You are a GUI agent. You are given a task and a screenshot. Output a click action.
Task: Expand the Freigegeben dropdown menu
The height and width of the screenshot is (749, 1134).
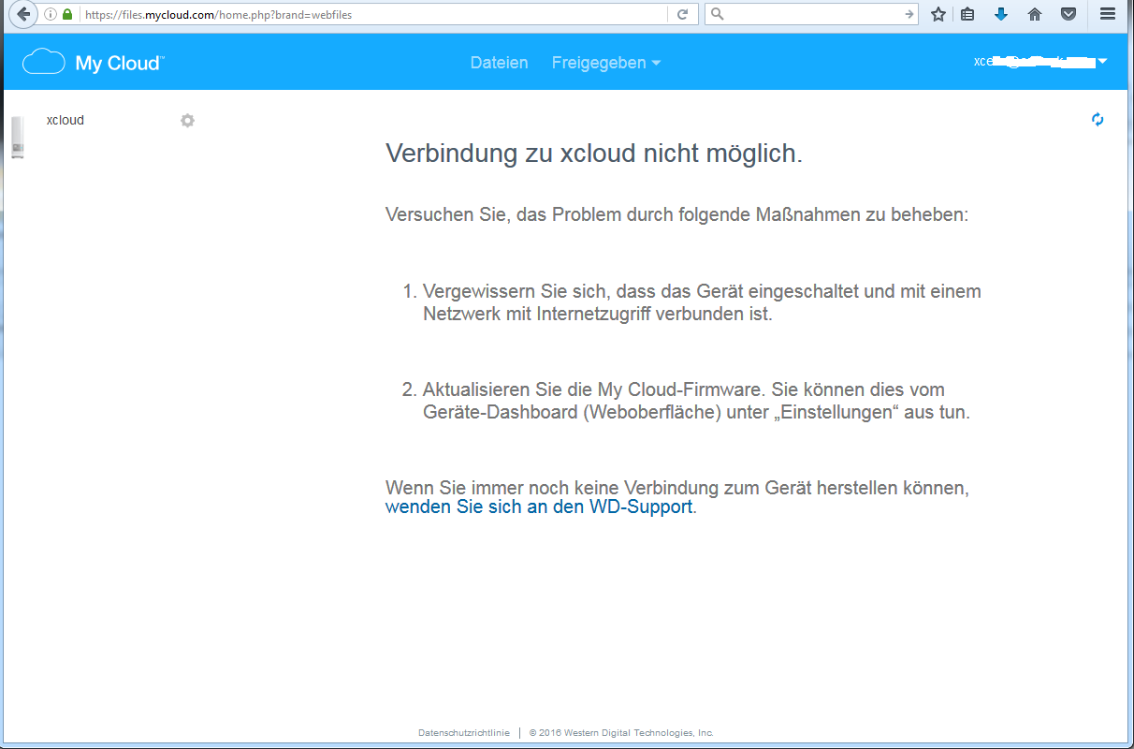click(x=606, y=63)
